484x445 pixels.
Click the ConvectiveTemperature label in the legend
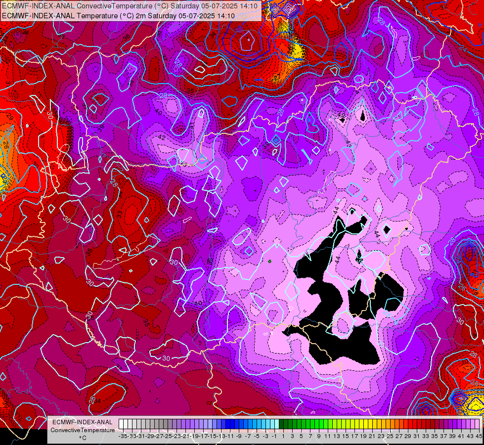83,430
